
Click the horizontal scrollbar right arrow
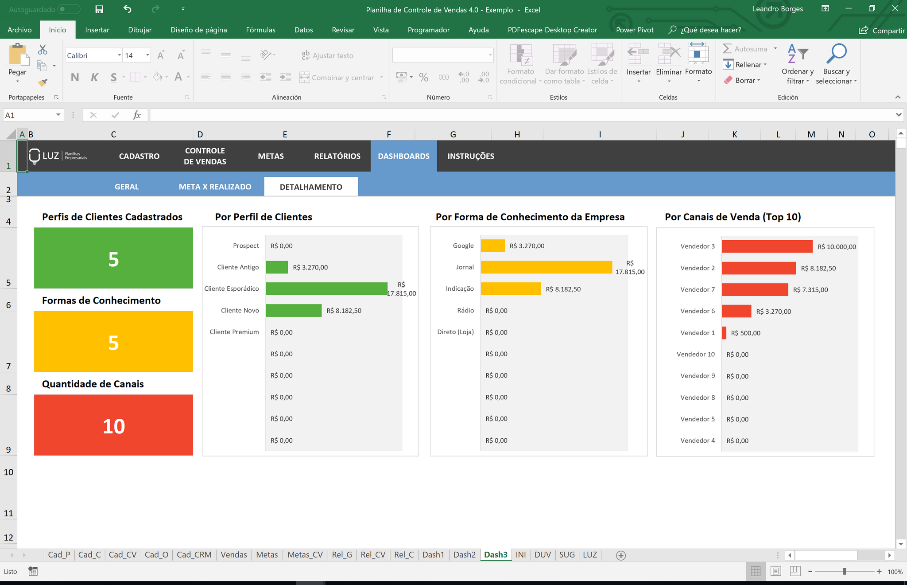coord(889,555)
